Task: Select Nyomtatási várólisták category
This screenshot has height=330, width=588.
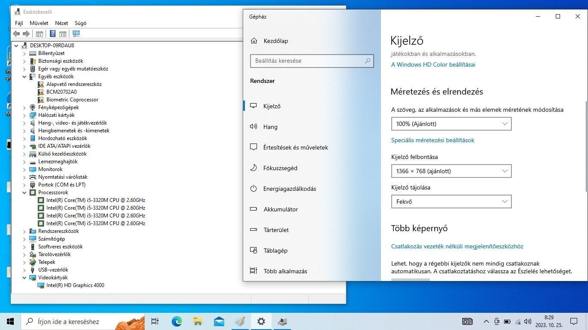Action: click(62, 177)
